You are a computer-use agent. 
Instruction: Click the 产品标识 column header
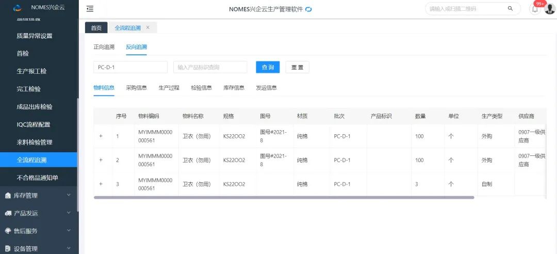pos(381,116)
